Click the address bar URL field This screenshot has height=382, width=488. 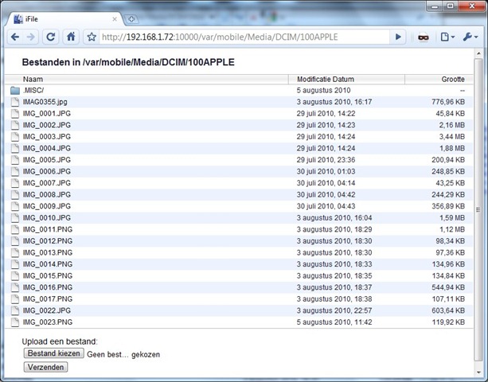pos(239,37)
